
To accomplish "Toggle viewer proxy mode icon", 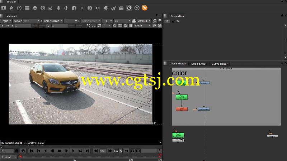I will pos(99,26).
